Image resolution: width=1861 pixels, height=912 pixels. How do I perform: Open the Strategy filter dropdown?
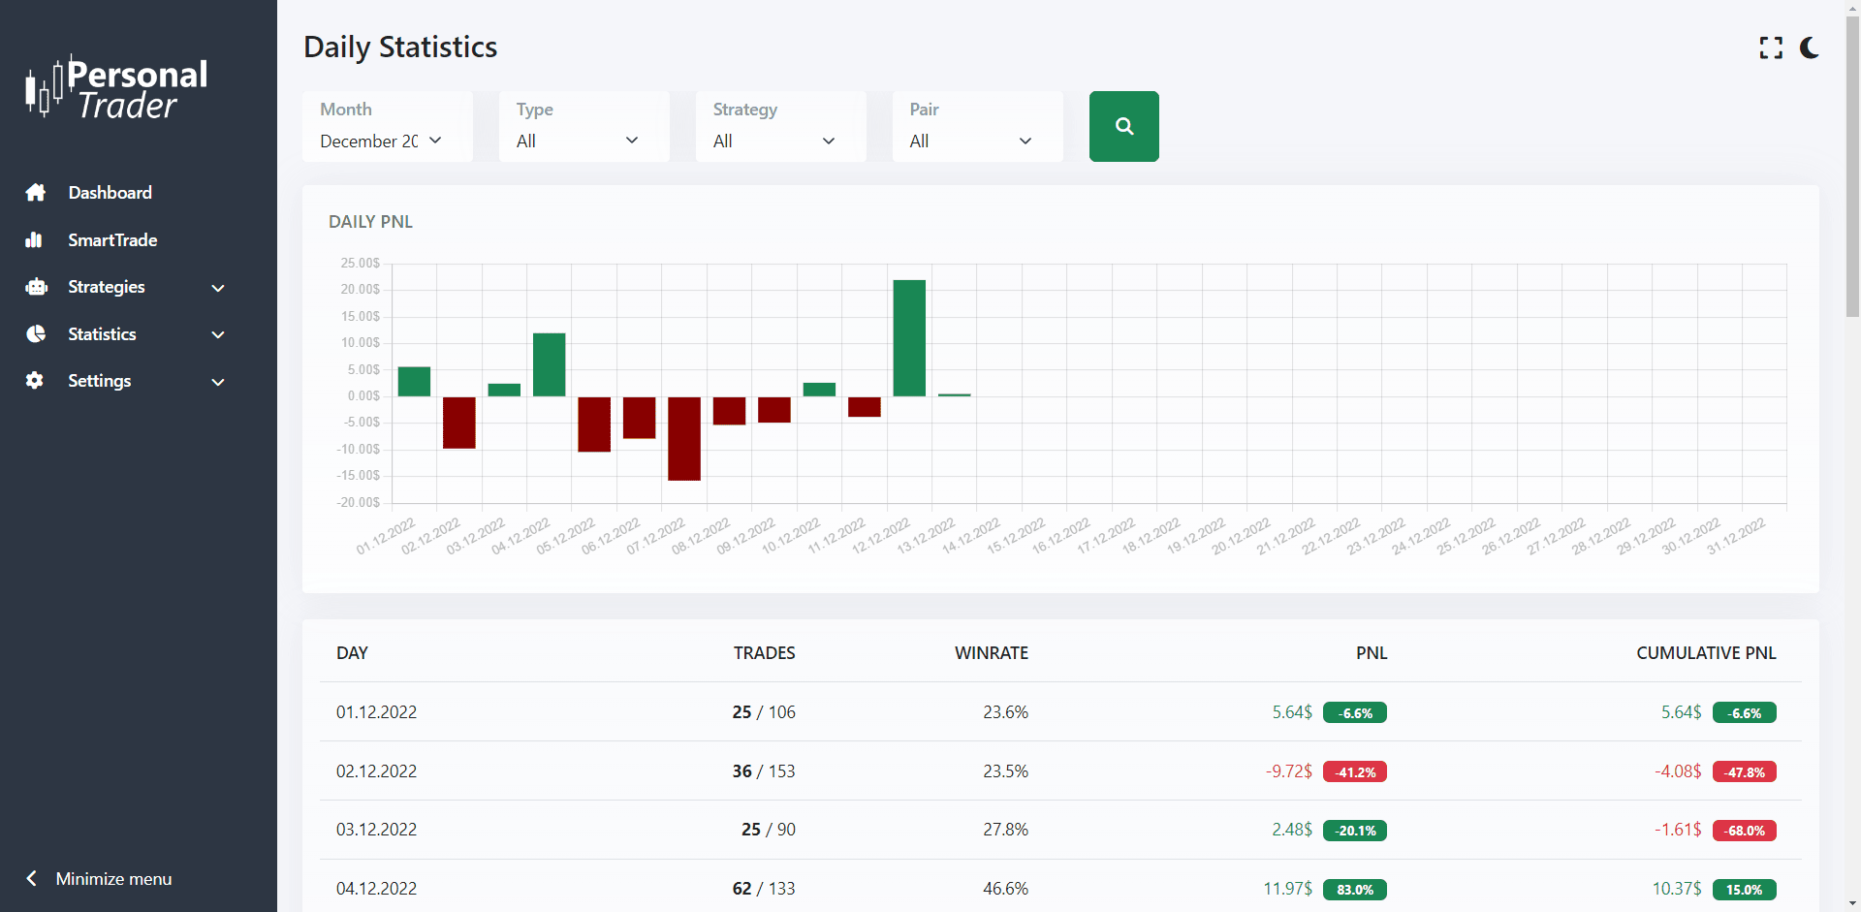point(774,142)
